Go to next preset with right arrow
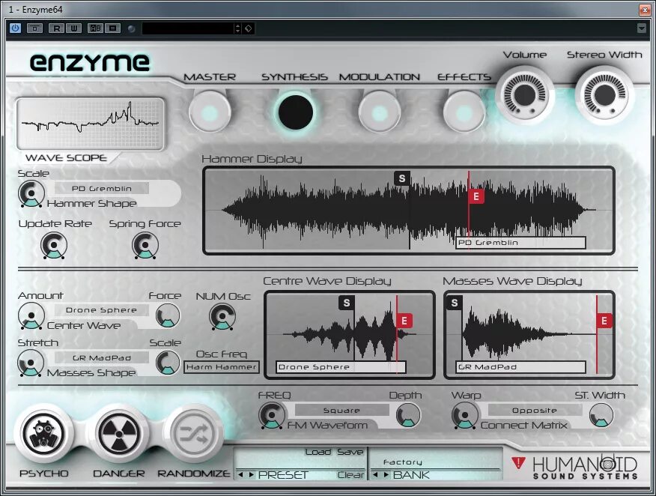Image resolution: width=656 pixels, height=496 pixels. [x=251, y=475]
